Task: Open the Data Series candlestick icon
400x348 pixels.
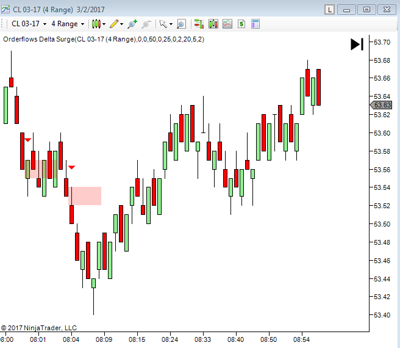Action: [213, 24]
